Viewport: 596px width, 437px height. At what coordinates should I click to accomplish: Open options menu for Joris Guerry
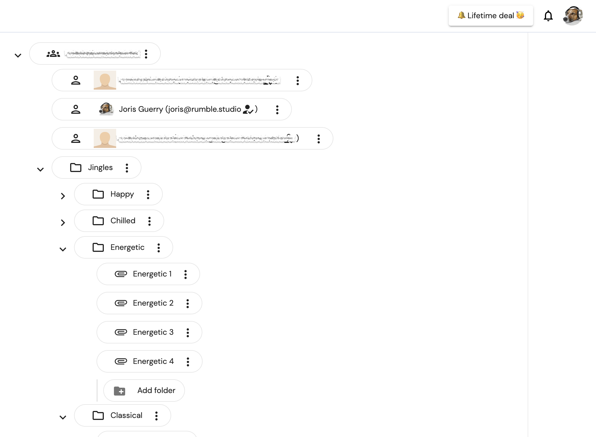pos(277,110)
